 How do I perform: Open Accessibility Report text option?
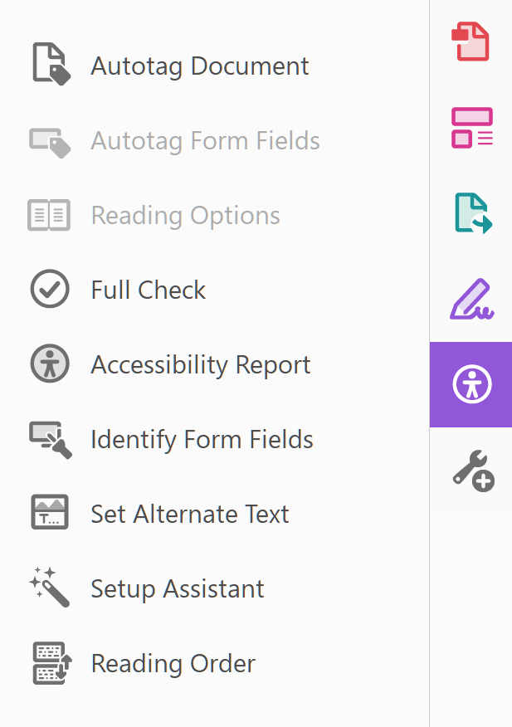pos(201,365)
